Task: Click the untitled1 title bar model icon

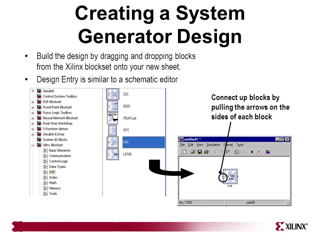Action: click(181, 139)
